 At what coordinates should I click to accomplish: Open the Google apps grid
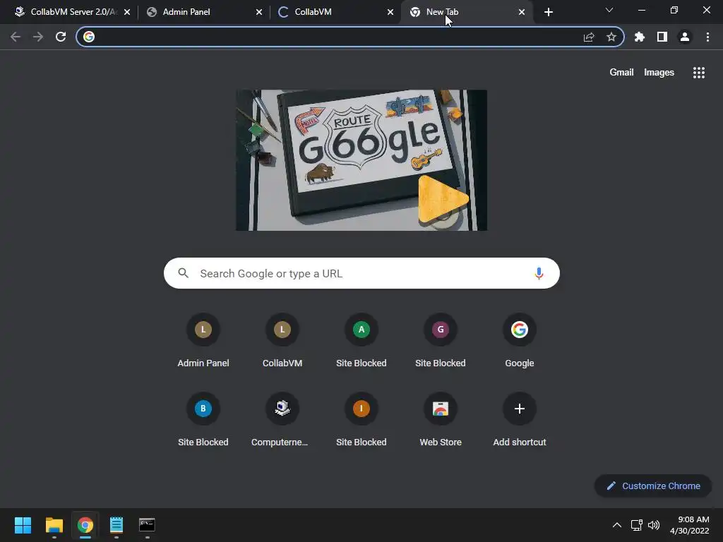point(698,73)
